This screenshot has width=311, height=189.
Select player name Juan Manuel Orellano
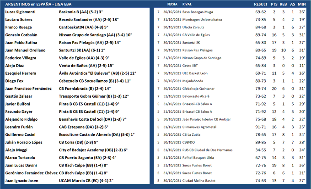tap(26, 50)
